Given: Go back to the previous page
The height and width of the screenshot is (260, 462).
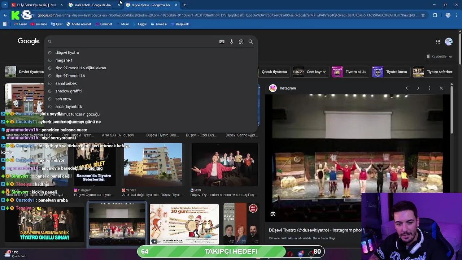Looking at the screenshot, I should (5, 15).
